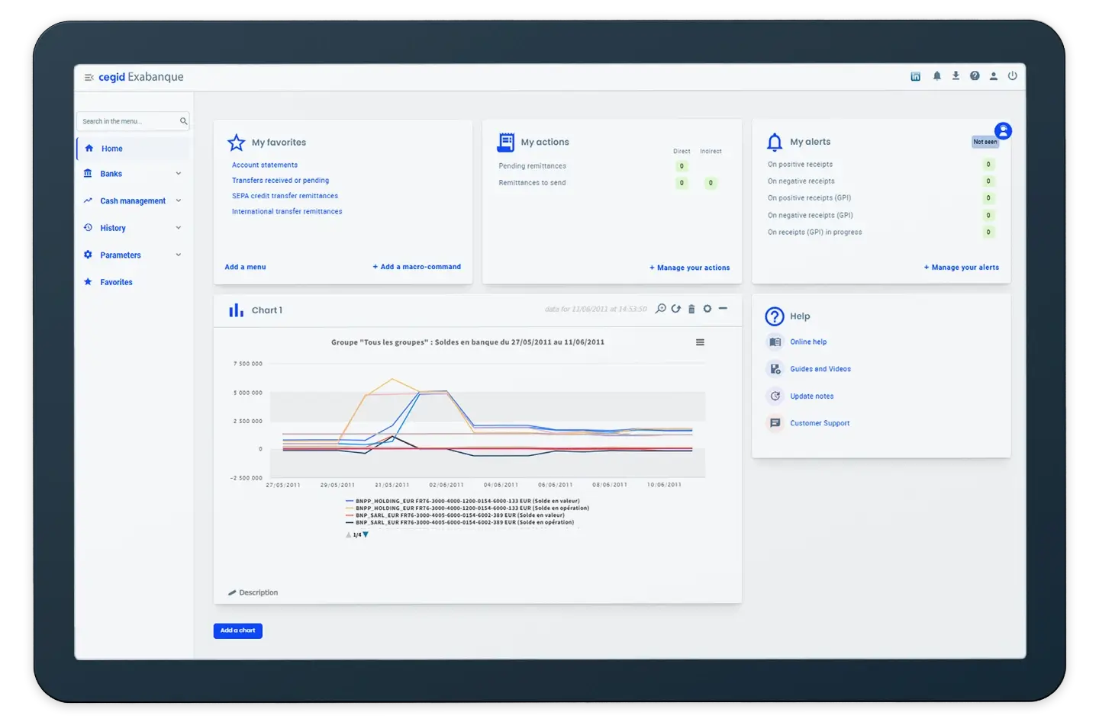Log out using the power icon
The width and height of the screenshot is (1099, 725).
click(x=1012, y=76)
